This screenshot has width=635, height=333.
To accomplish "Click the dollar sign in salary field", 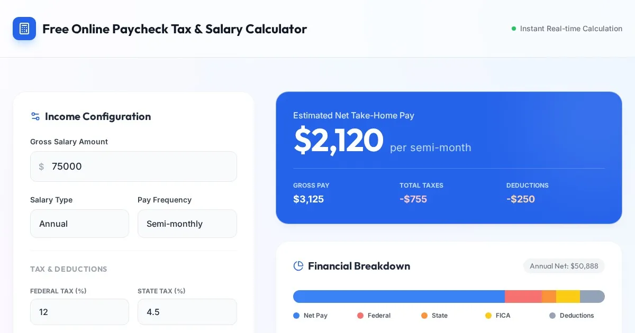I will (x=41, y=166).
